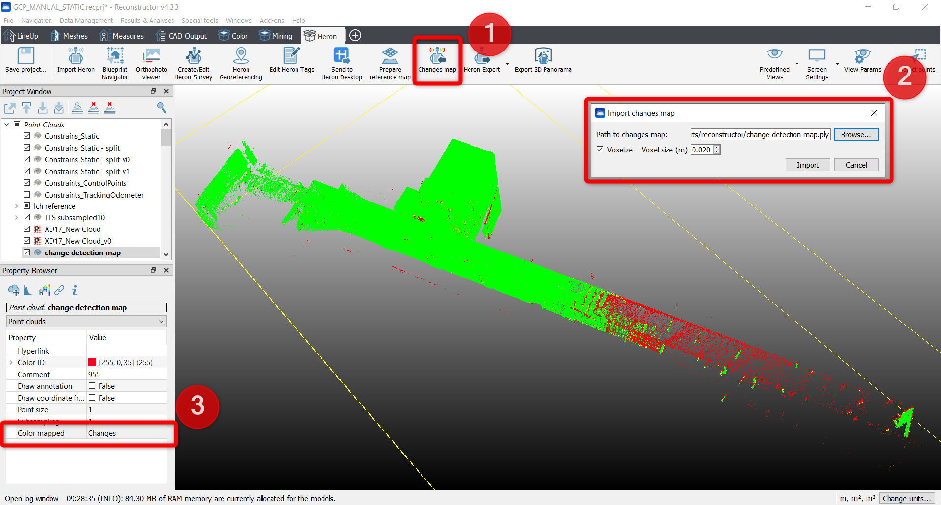Open the Point clouds property dropdown

(x=86, y=322)
